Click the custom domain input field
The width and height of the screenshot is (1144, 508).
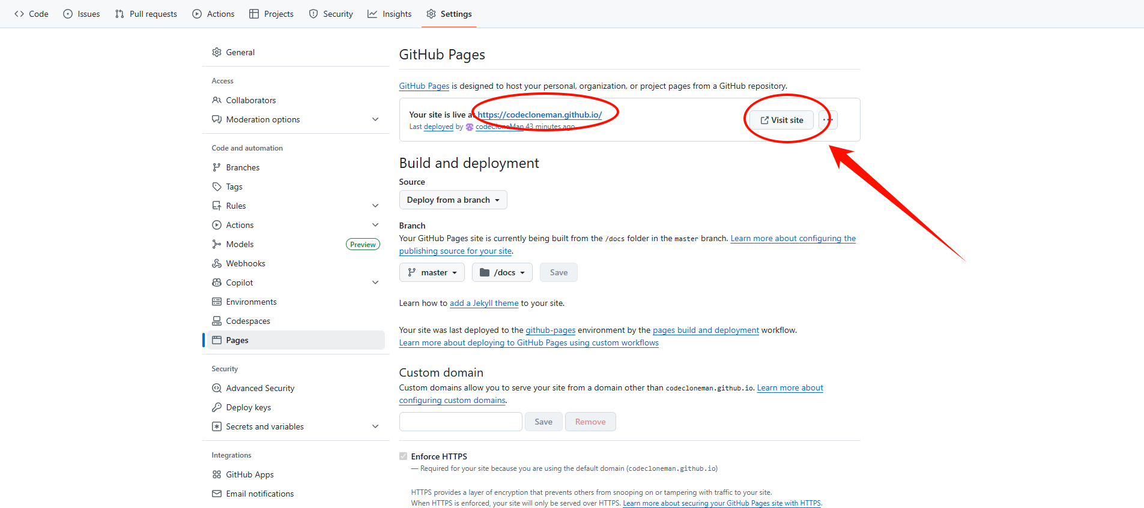(x=461, y=422)
